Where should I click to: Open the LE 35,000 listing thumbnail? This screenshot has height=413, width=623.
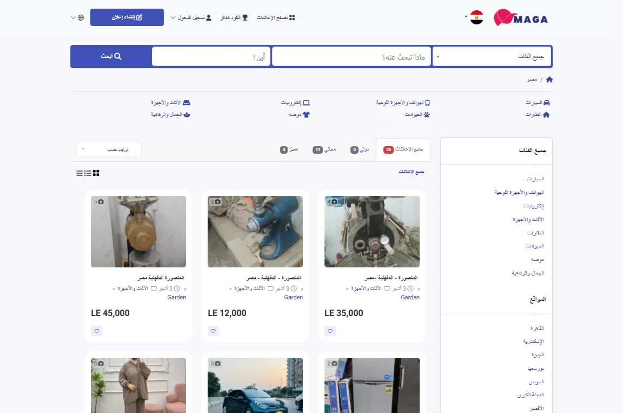[x=372, y=232]
